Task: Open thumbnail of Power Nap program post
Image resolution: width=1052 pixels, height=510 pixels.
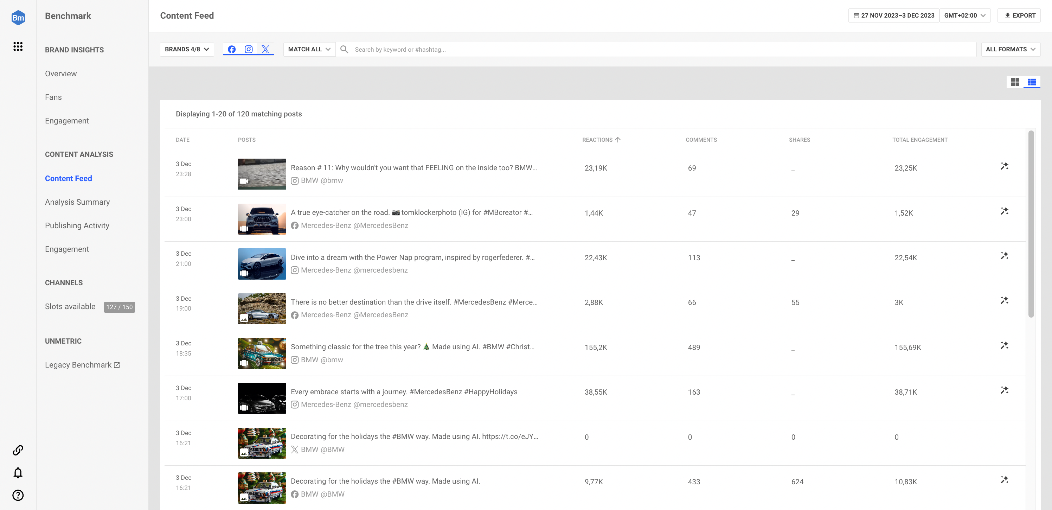Action: (x=262, y=264)
